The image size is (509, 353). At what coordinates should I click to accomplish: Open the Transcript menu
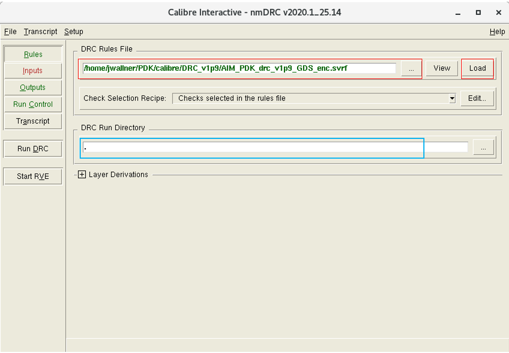40,31
